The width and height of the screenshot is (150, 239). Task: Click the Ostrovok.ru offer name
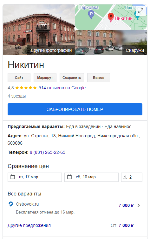click(x=27, y=204)
